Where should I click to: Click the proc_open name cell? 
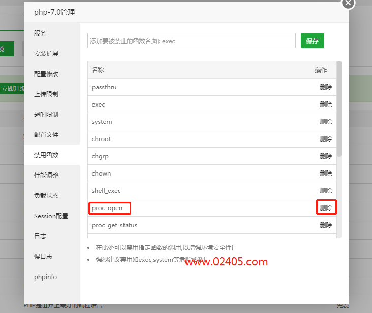click(x=107, y=208)
